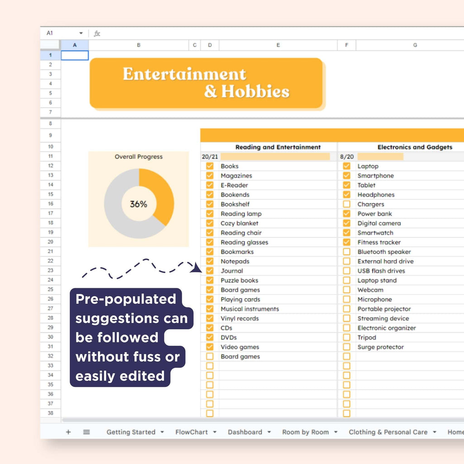This screenshot has height=464, width=464.
Task: Enable the Laptop stand checkbox
Action: point(346,280)
